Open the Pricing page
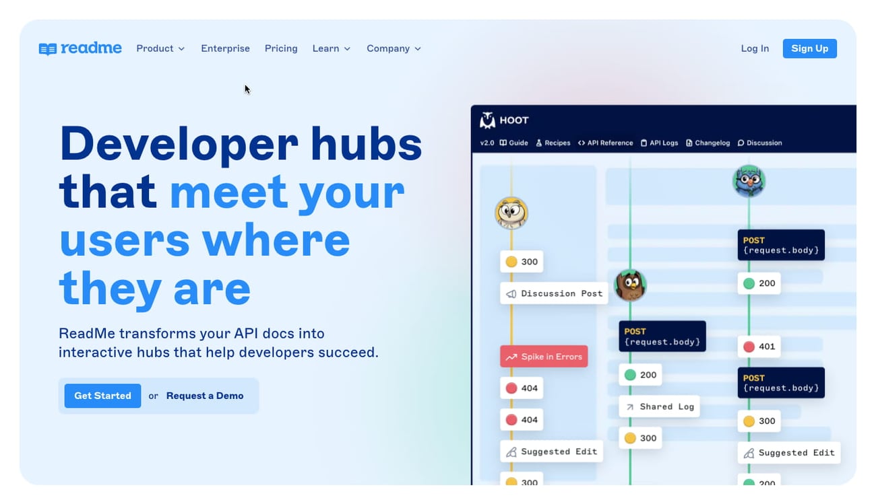Image resolution: width=876 pixels, height=504 pixels. click(280, 48)
